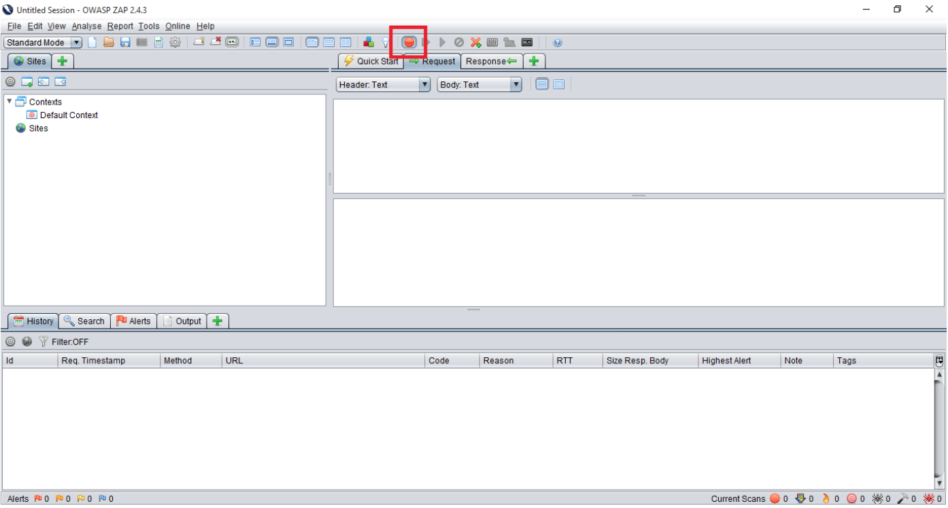Click green plus next to Response tab
This screenshot has width=948, height=508.
click(x=534, y=61)
